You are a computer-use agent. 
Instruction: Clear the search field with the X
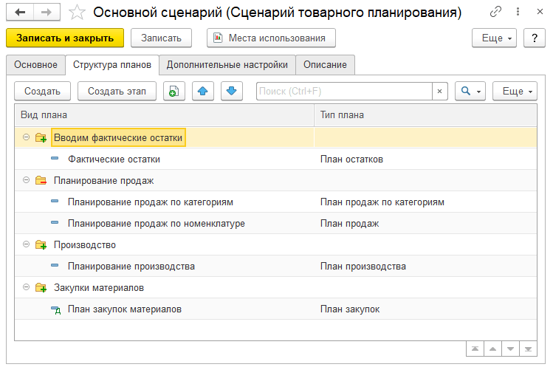click(440, 91)
